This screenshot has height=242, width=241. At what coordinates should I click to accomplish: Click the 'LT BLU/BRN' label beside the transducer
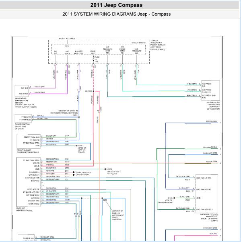192,84
